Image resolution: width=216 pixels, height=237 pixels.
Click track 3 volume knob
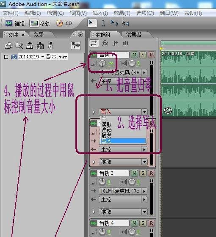102,182
